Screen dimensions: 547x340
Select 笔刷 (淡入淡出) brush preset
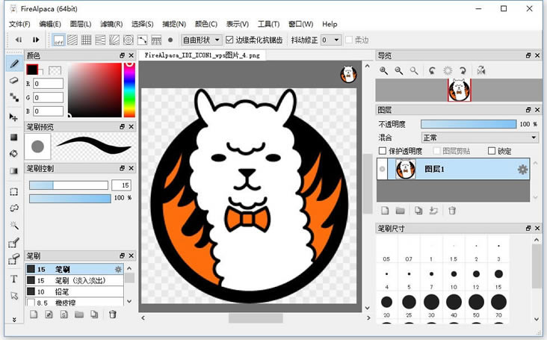[75, 280]
